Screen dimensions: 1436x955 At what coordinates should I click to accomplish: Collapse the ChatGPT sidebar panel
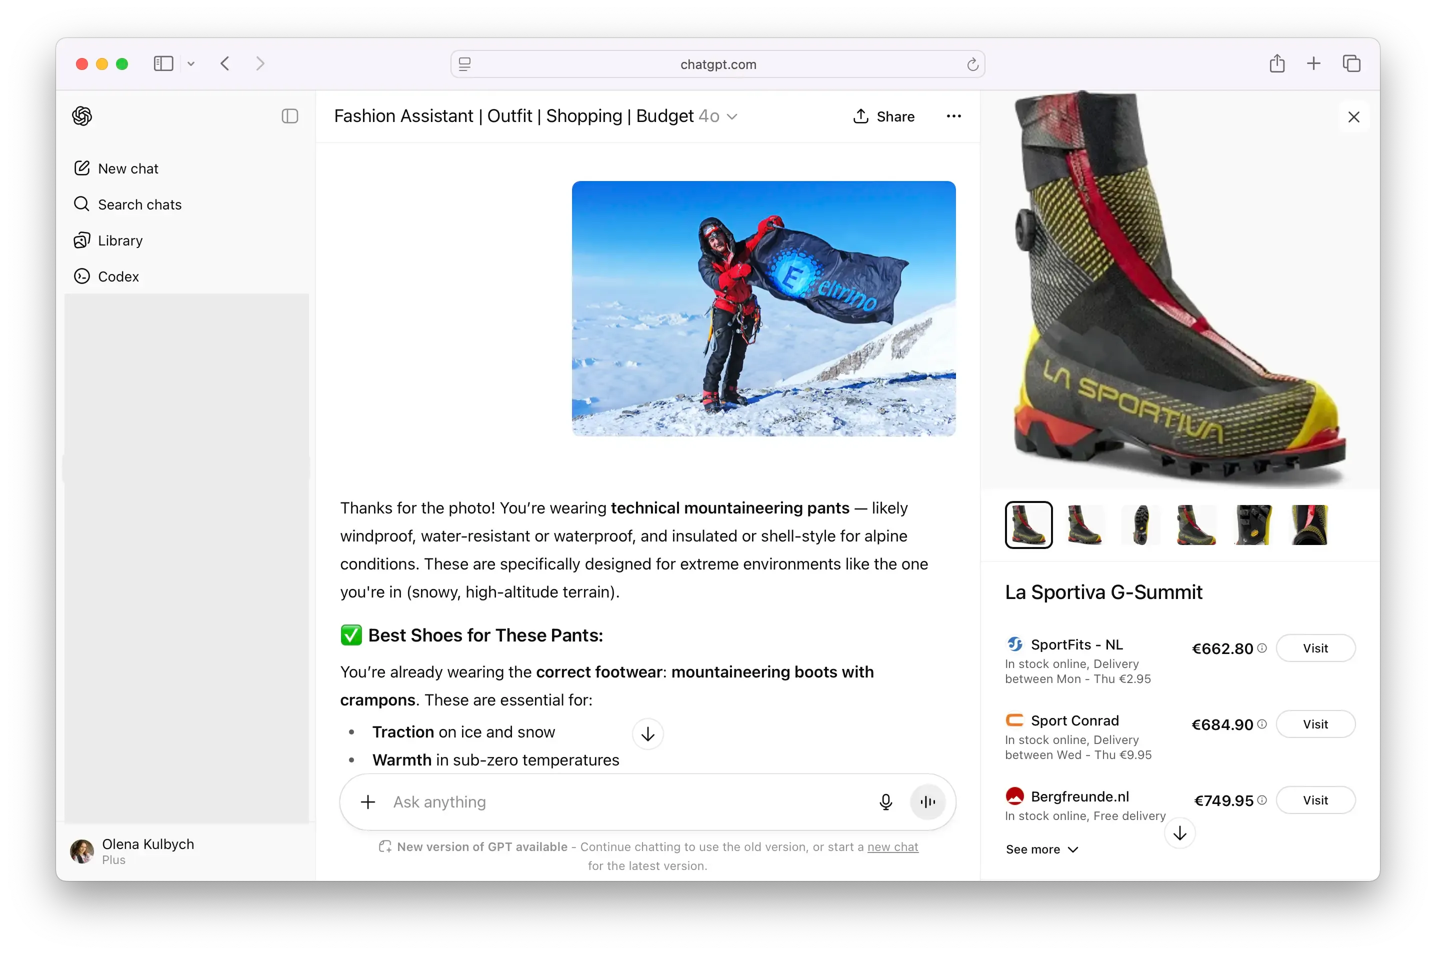(x=290, y=116)
